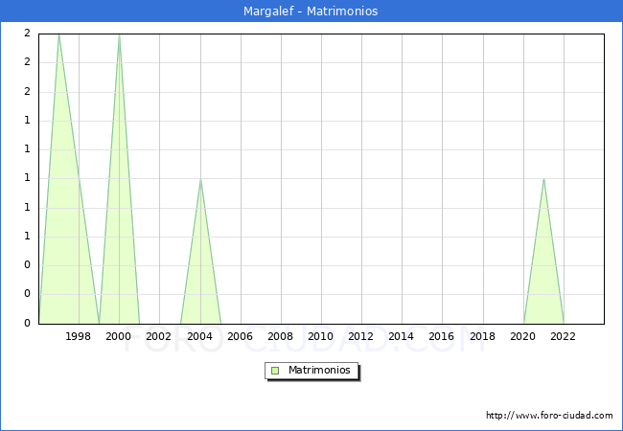Click the 2022 x-axis label

point(563,336)
